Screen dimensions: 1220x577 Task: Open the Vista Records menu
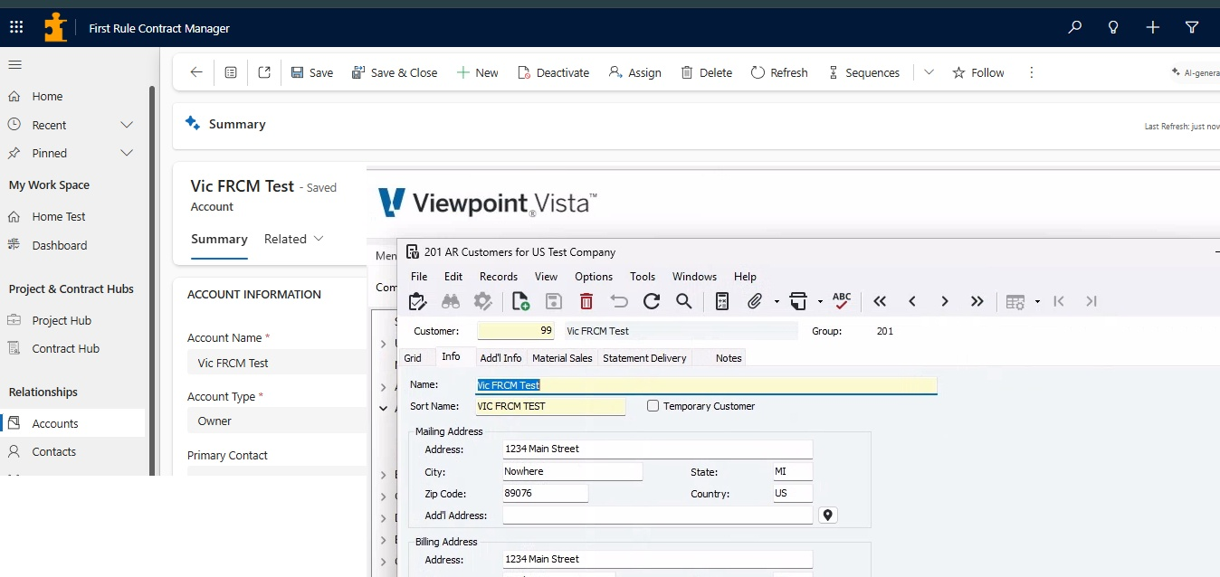(x=499, y=277)
